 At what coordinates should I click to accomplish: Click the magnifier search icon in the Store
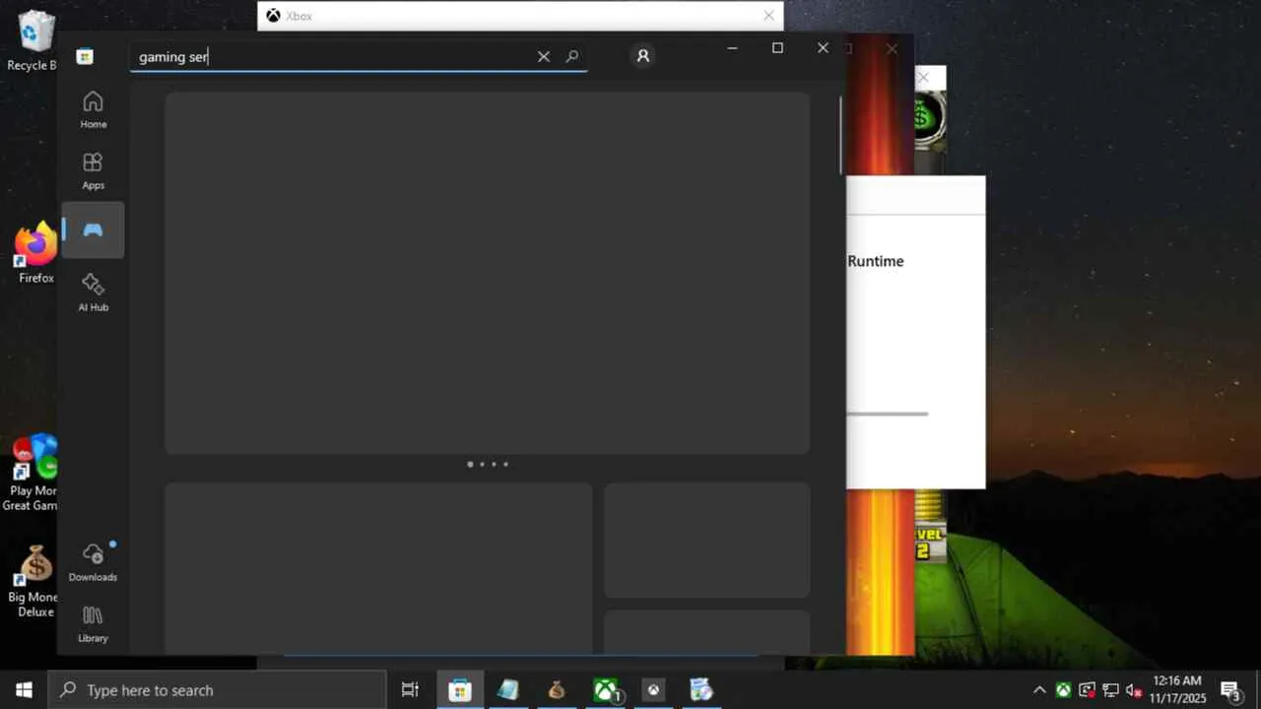(572, 56)
